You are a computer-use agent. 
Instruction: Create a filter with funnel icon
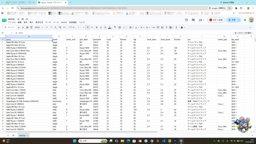coord(166,28)
